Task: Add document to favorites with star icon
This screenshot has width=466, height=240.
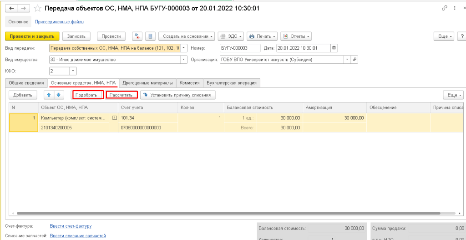Action: (38, 9)
